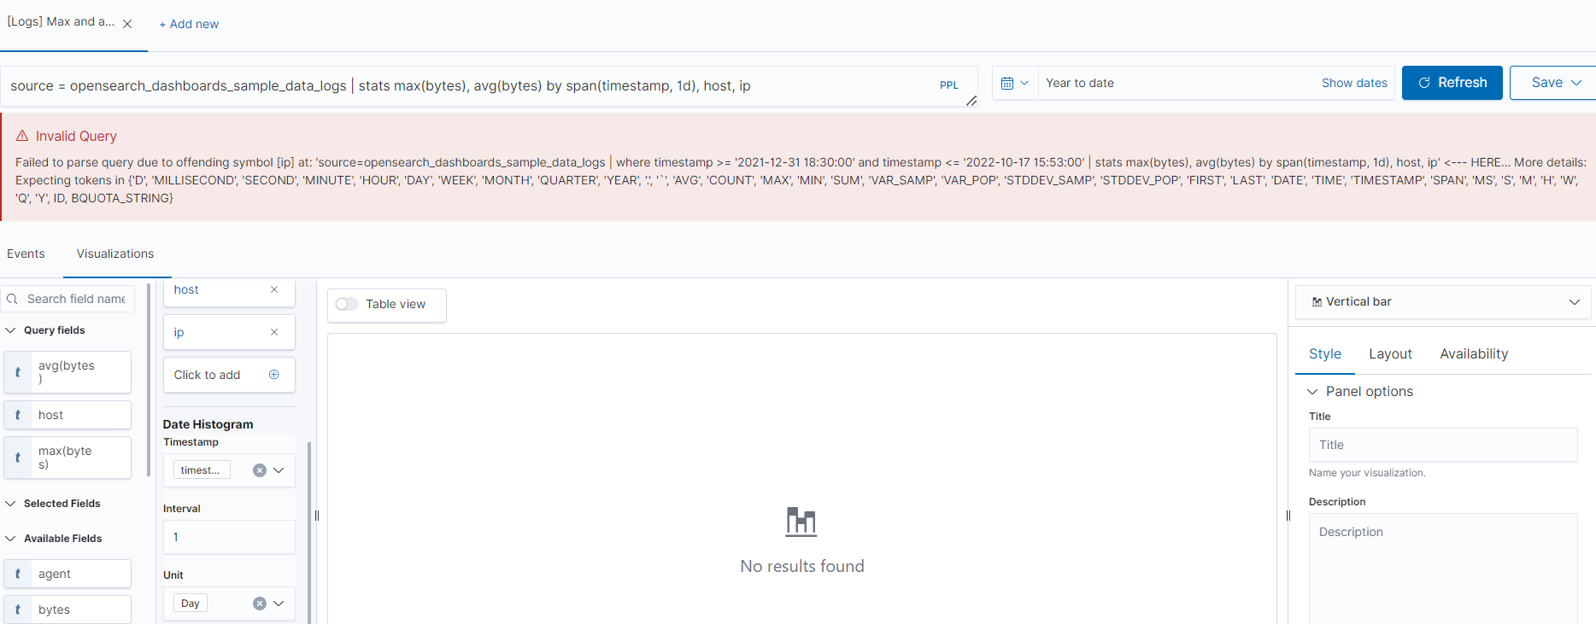Collapse the Panel options section
1596x624 pixels.
1312,392
